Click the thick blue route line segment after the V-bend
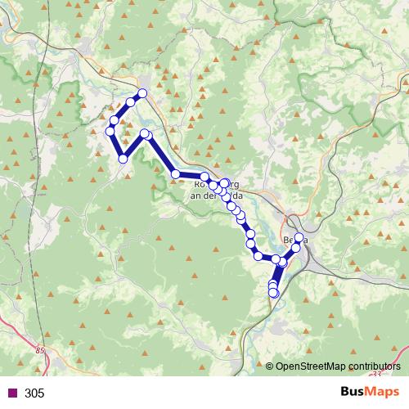409x409 pixels. pyautogui.click(x=161, y=155)
